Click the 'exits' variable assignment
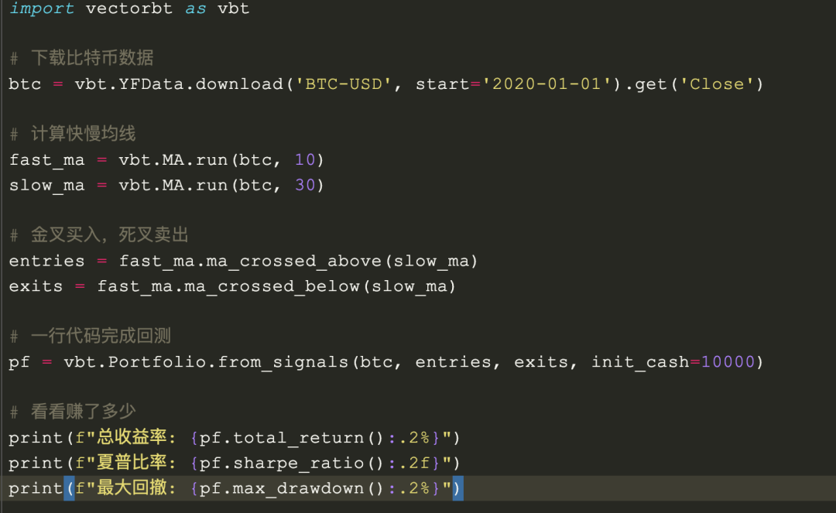The width and height of the screenshot is (836, 513). (x=36, y=286)
